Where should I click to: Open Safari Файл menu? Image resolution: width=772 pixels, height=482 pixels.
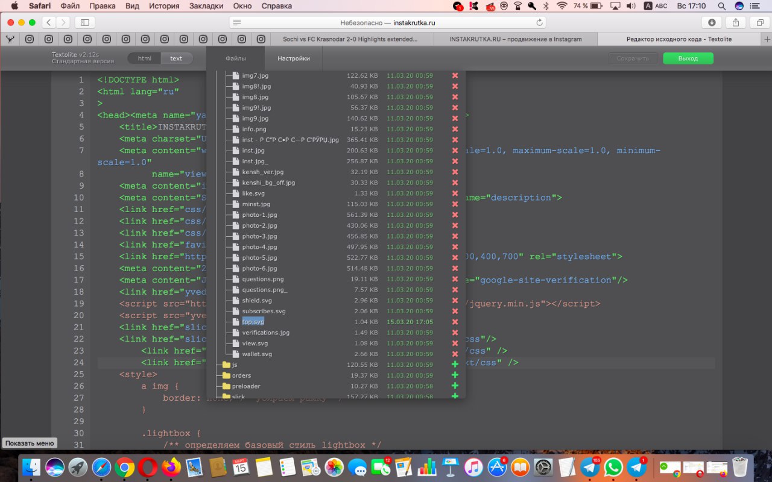[70, 6]
